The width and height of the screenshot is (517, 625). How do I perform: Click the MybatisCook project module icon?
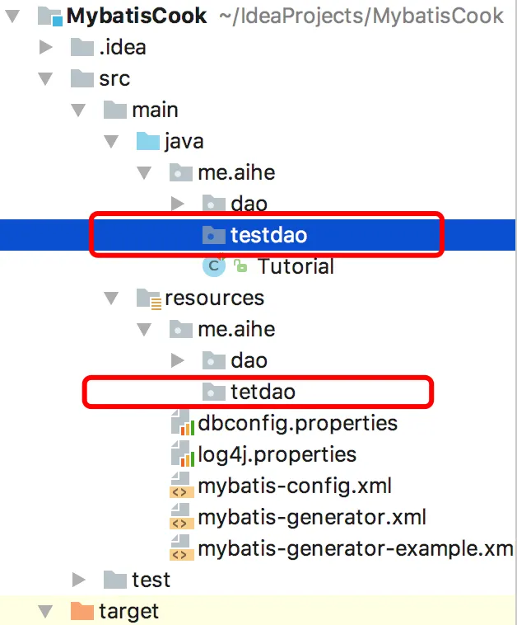(49, 16)
